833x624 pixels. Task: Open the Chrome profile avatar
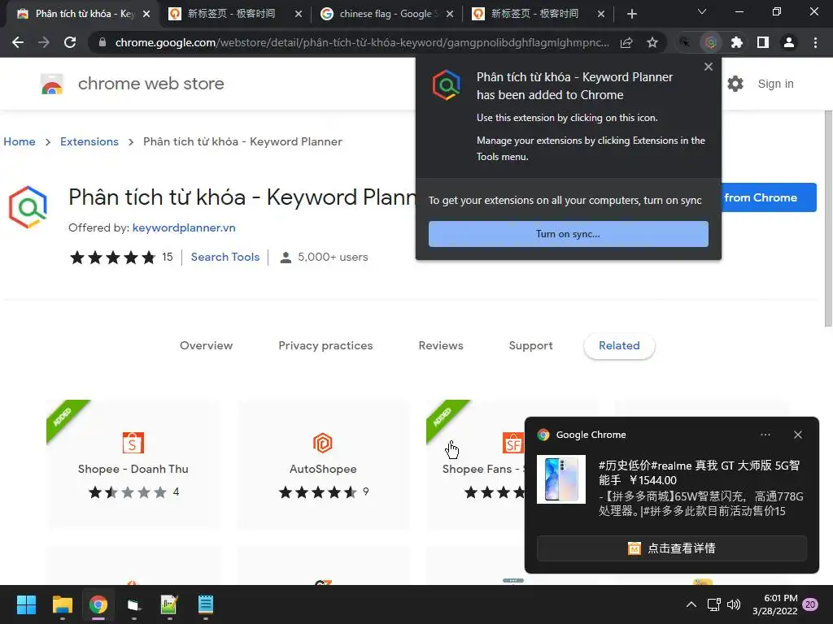(789, 42)
